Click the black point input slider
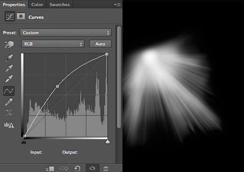Screen dimensions: 244x172 coord(23,142)
